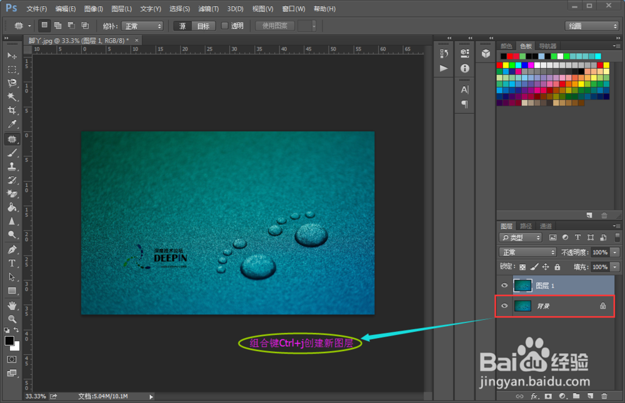Enable the 透明 checkbox
The width and height of the screenshot is (625, 403).
tap(225, 26)
